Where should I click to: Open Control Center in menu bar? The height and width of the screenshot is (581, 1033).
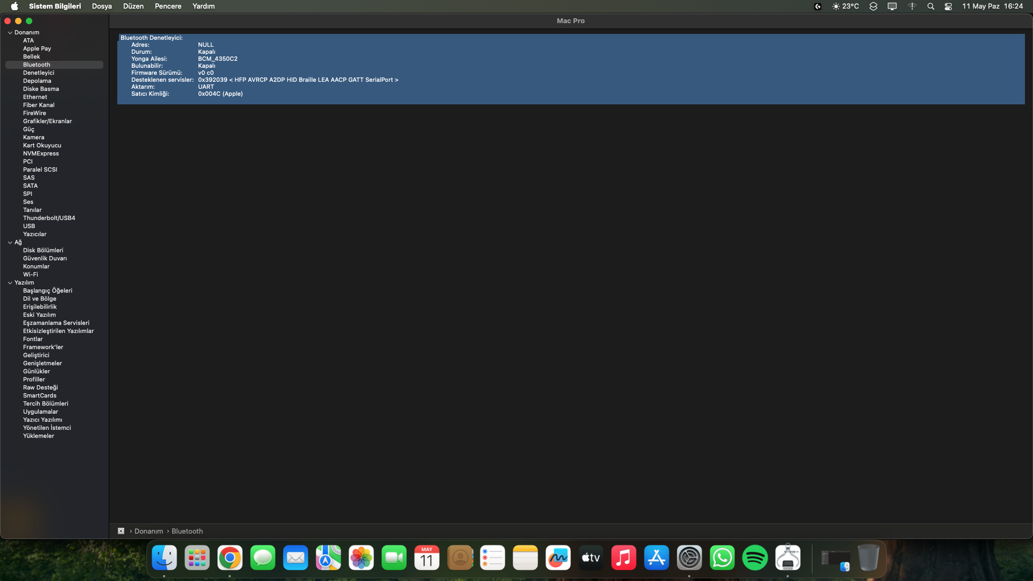tap(949, 6)
